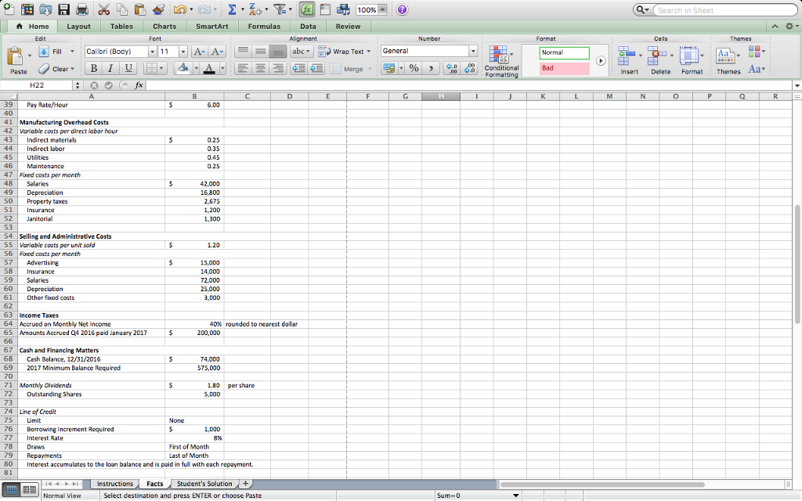Add a new sheet with plus tab
Image resolution: width=802 pixels, height=501 pixels.
(245, 484)
